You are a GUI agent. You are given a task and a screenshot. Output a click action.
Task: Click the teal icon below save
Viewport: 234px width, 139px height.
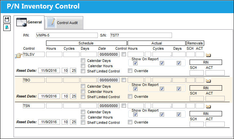(7, 27)
